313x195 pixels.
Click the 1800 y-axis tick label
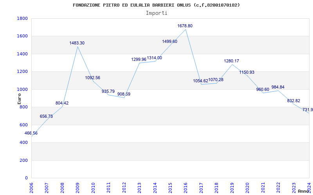tap(22, 18)
